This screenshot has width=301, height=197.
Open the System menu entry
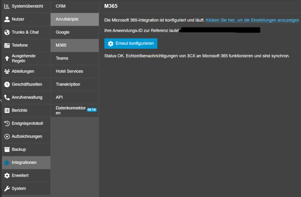point(26,188)
